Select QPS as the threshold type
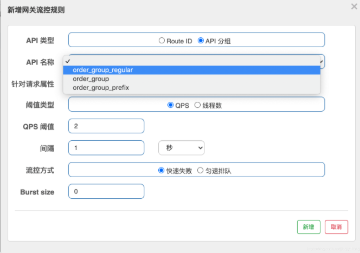Image resolution: width=360 pixels, height=253 pixels. [170, 105]
